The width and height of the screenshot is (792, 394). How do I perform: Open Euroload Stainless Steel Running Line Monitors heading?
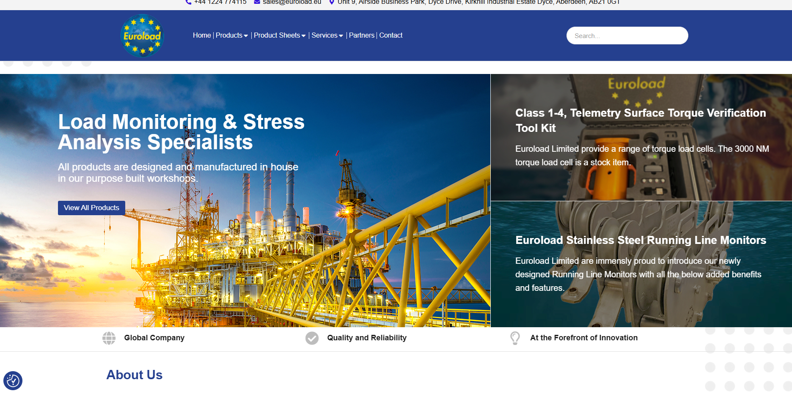pyautogui.click(x=641, y=240)
